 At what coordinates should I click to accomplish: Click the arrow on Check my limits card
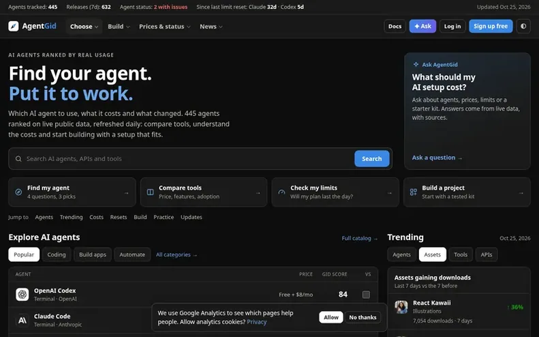click(389, 193)
